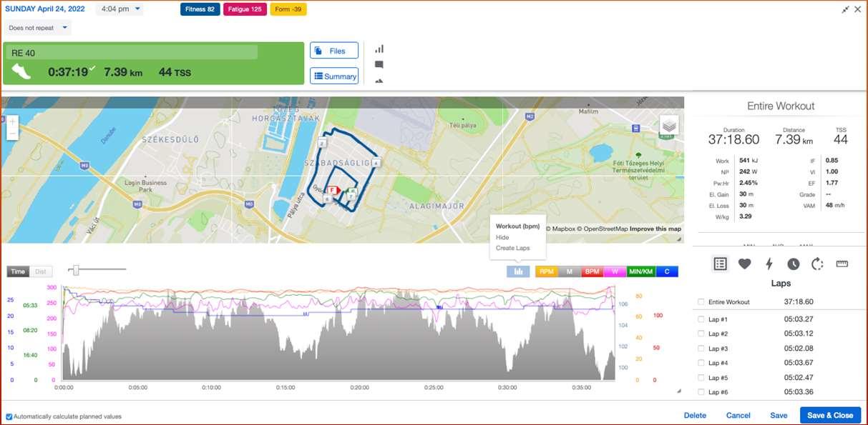Click the graph options bar-chart button
This screenshot has height=425, width=868.
(x=519, y=271)
